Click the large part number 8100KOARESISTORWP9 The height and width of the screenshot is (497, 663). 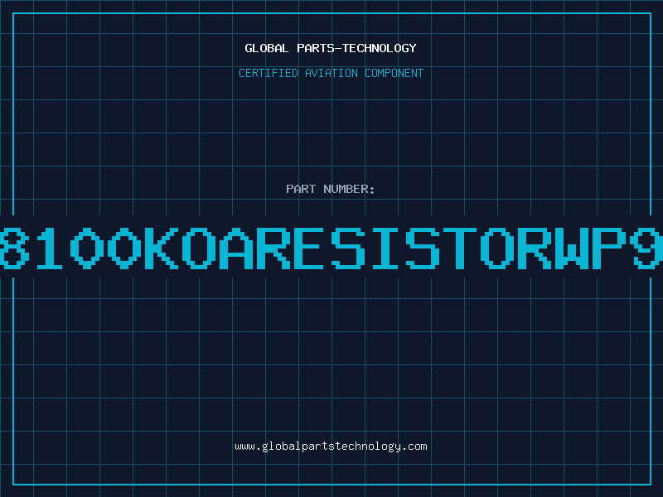331,248
